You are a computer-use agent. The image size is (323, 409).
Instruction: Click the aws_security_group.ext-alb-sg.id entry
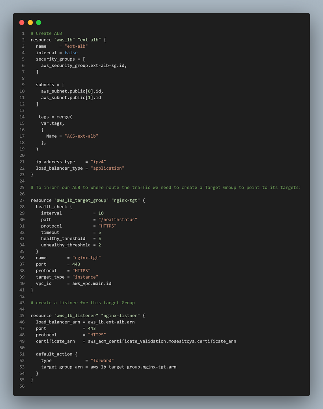point(84,65)
